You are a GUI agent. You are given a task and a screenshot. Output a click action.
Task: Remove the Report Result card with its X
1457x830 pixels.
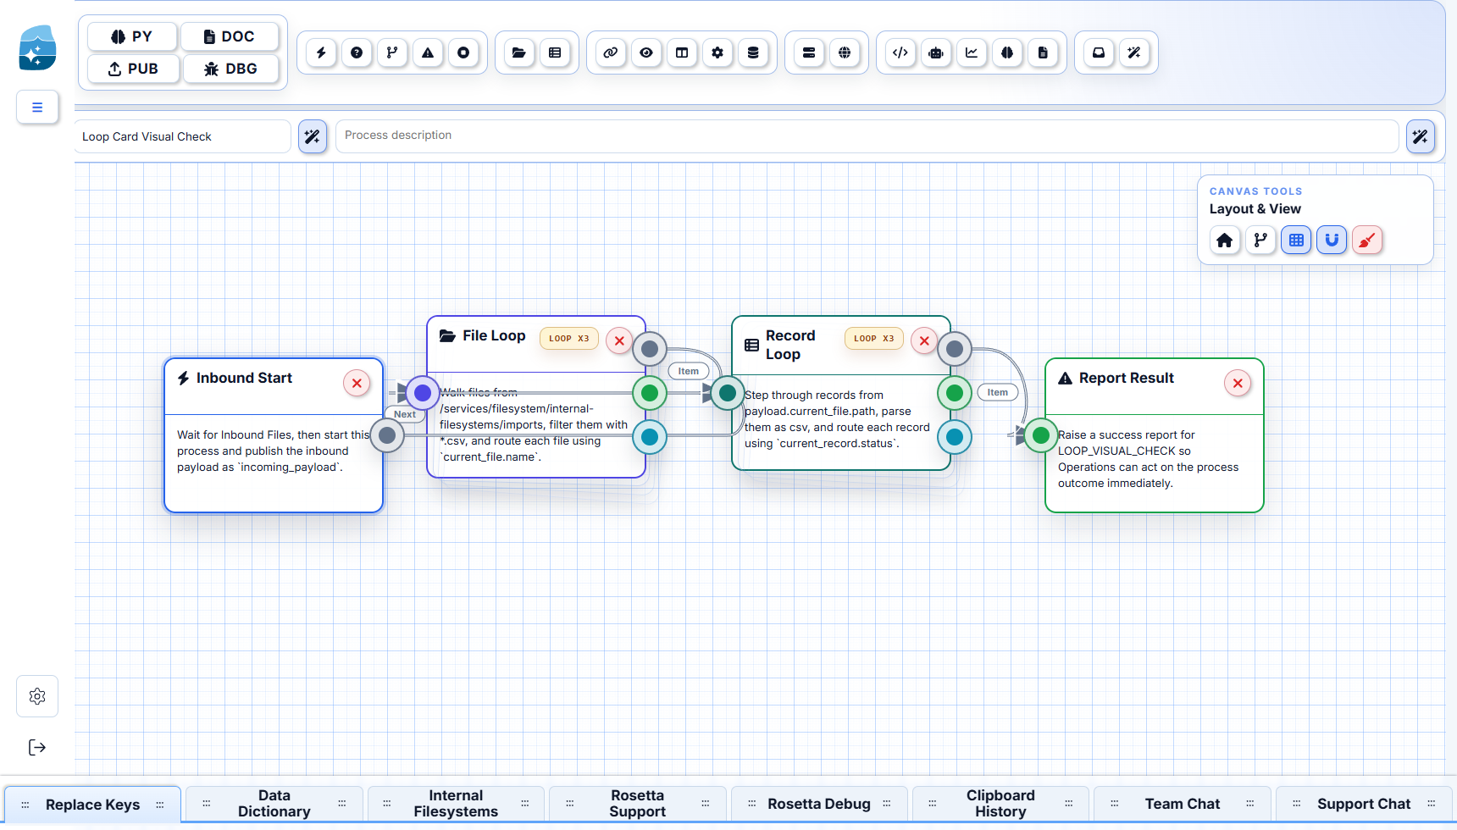point(1238,383)
